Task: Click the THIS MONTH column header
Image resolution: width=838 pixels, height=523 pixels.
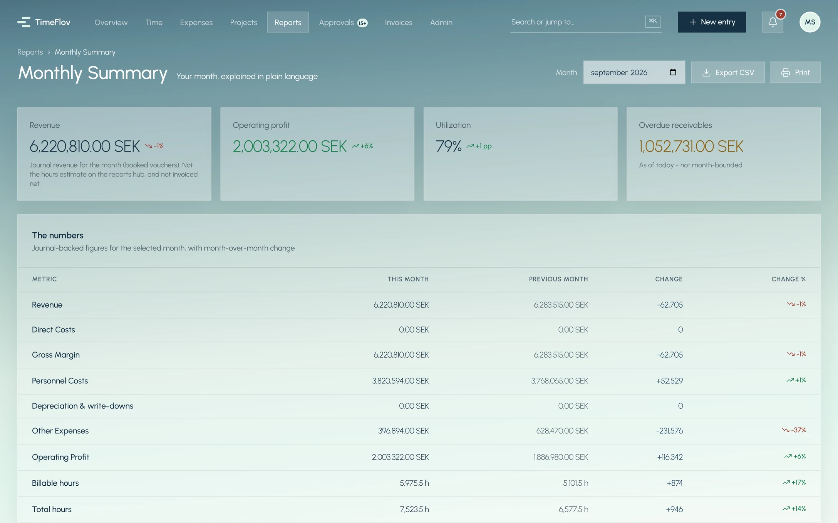Action: click(x=408, y=279)
